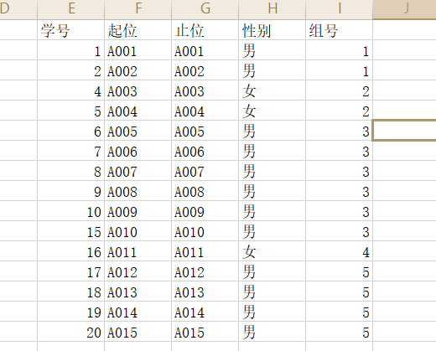Select column H header
436x351 pixels.
click(272, 9)
